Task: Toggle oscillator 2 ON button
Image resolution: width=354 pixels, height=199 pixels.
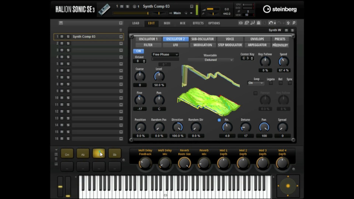Action: 138,51
